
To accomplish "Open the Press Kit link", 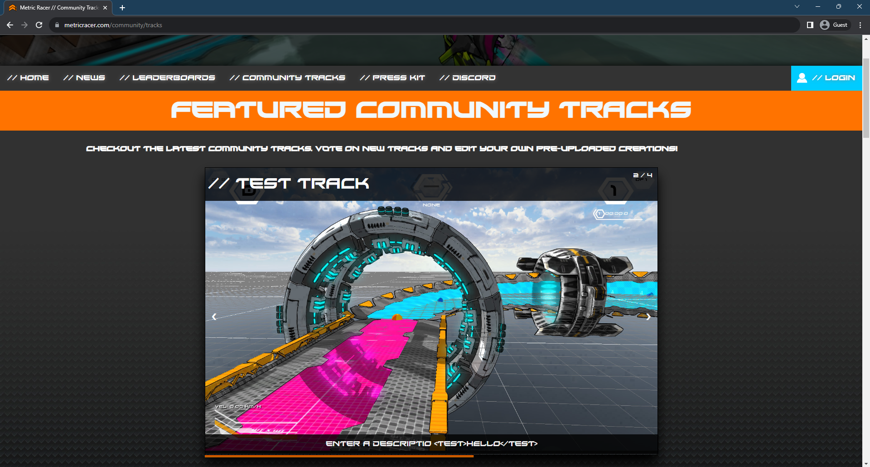I will click(x=392, y=78).
